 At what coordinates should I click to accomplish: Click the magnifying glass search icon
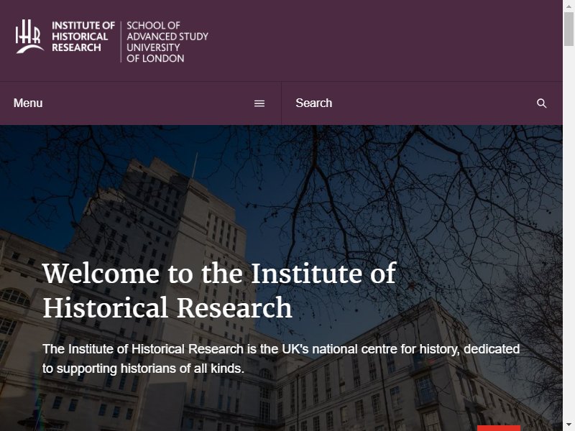click(x=541, y=103)
